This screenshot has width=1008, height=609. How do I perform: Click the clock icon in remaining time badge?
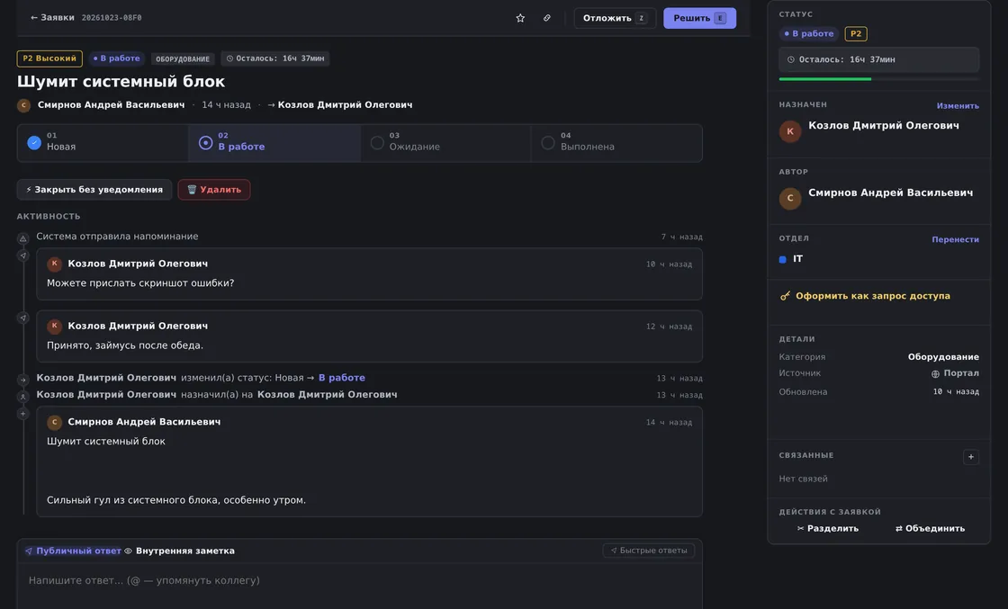click(x=229, y=58)
